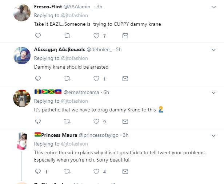Image resolution: width=224 pixels, height=184 pixels.
Task: Retweet the 'Dammy krane should be arrested' tweet
Action: 67,78
